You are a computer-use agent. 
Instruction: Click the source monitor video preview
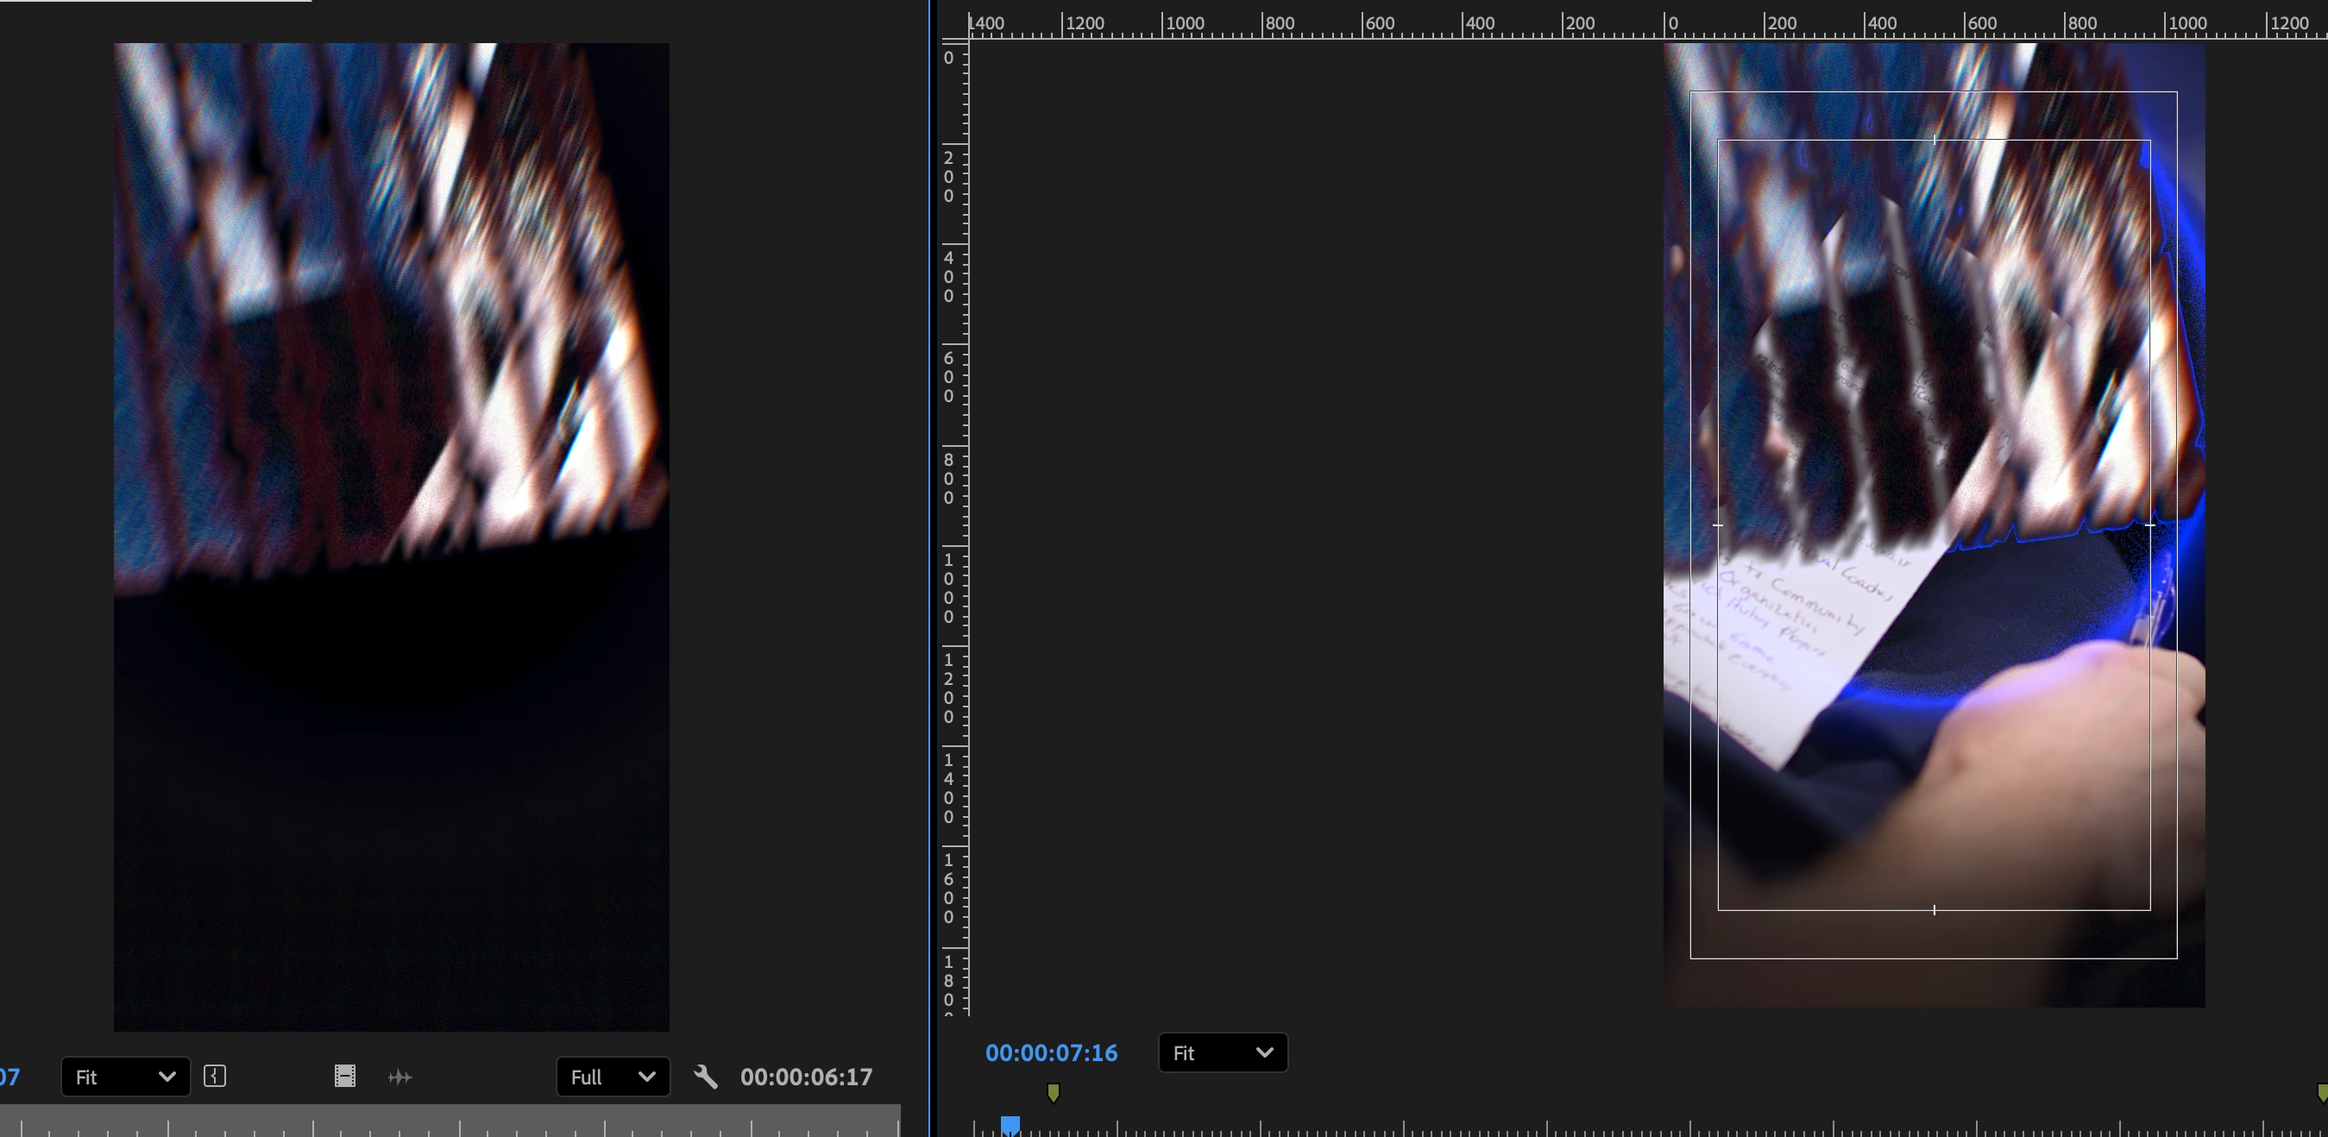click(x=392, y=537)
